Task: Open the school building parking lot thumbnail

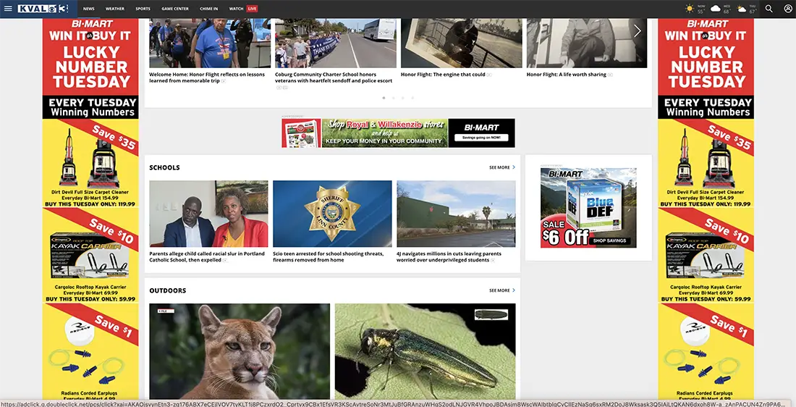Action: click(456, 214)
